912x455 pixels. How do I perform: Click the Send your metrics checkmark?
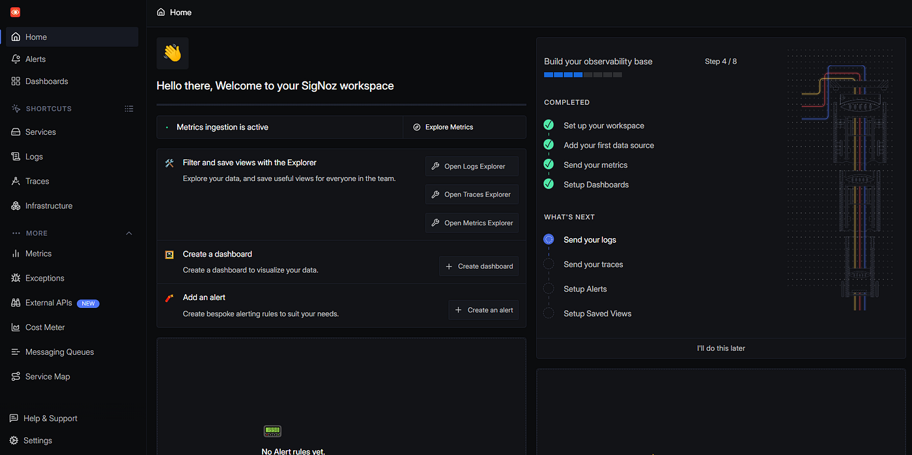tap(549, 164)
